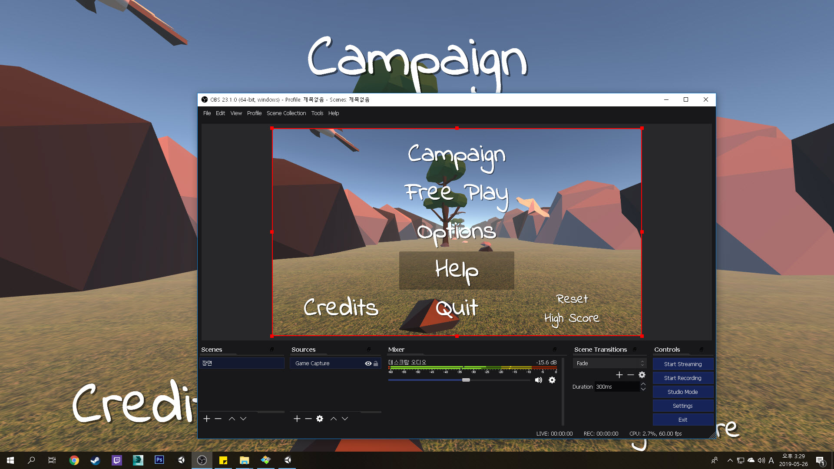Open transition properties gear icon
This screenshot has width=834, height=469.
(642, 375)
